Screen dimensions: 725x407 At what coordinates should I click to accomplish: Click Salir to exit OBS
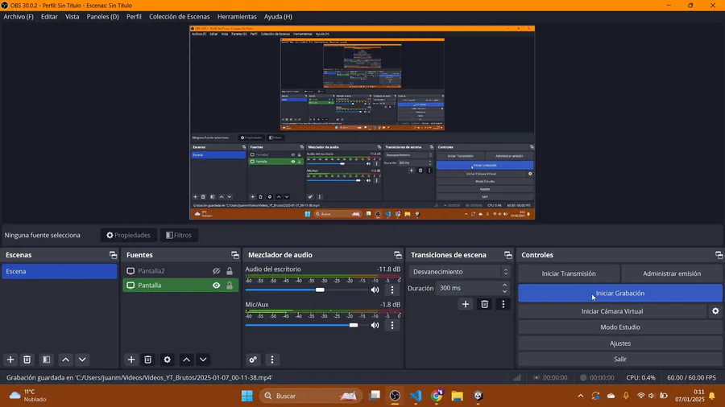620,359
